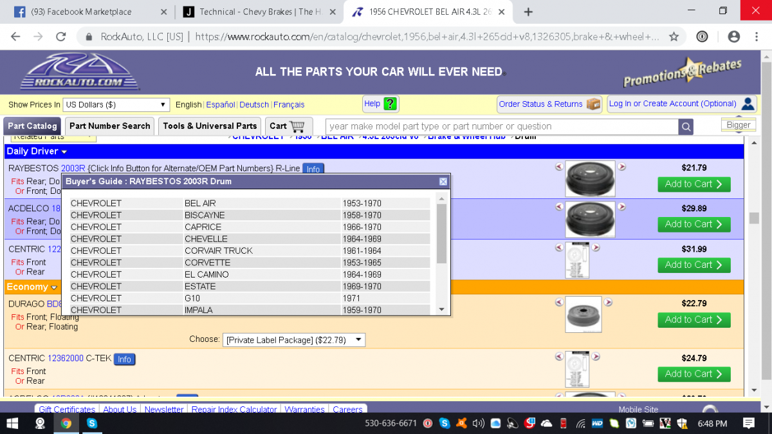Screen dimensions: 772x434
Task: Add the Raybestos 2003R drum to cart
Action: point(694,184)
